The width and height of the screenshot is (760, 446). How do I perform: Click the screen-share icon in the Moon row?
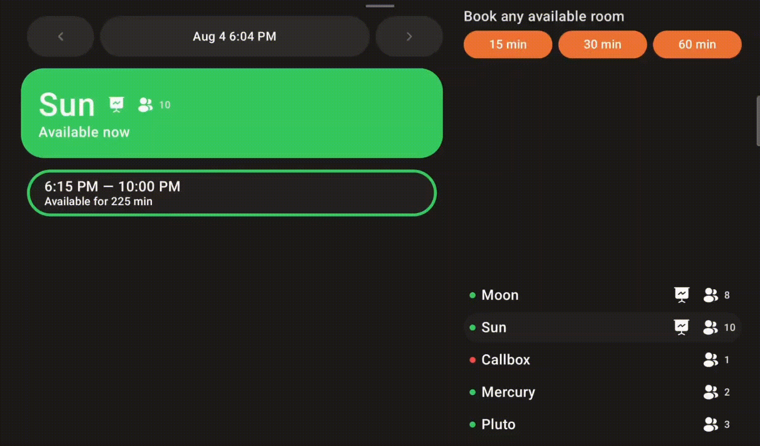(682, 295)
